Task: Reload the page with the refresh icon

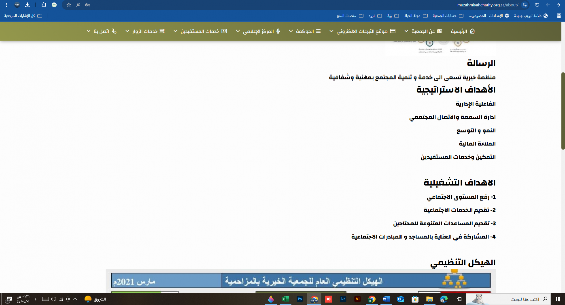Action: click(x=537, y=5)
